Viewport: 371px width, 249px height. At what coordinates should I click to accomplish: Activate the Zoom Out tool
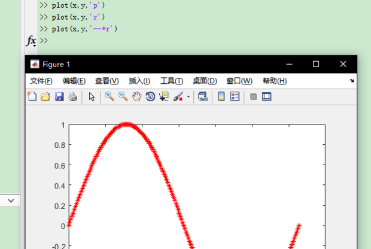click(x=123, y=96)
